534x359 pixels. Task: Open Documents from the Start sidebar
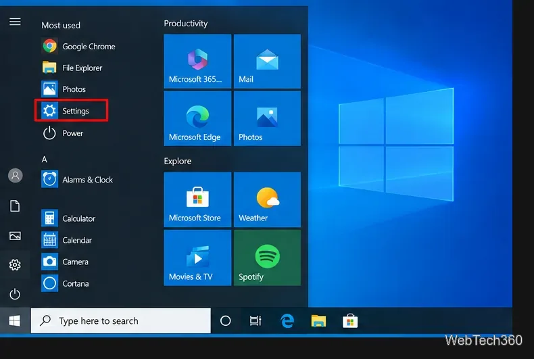tap(15, 206)
